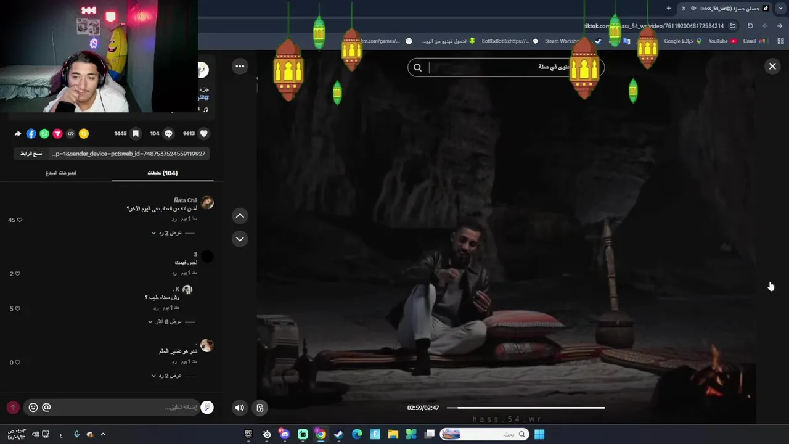Viewport: 789px width, 444px height.
Task: Open the embed code icon
Action: coord(70,133)
